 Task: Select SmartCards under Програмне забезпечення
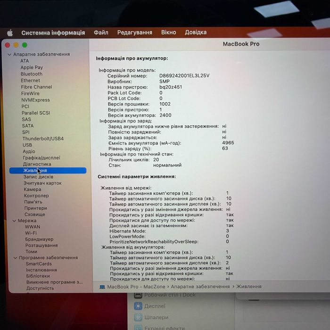[x=39, y=264]
